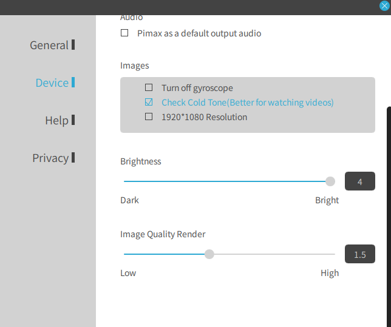Screen dimensions: 391x327
Task: Open the General settings section
Action: point(49,45)
